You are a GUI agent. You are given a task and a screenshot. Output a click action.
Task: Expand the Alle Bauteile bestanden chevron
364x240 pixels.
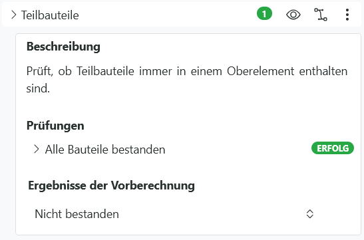click(36, 149)
